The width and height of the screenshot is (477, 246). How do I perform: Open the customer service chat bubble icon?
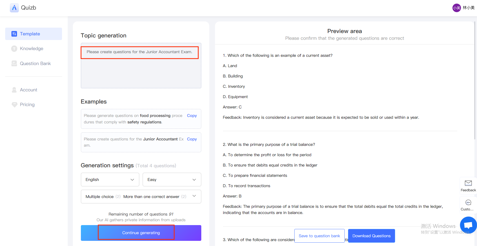tap(468, 202)
